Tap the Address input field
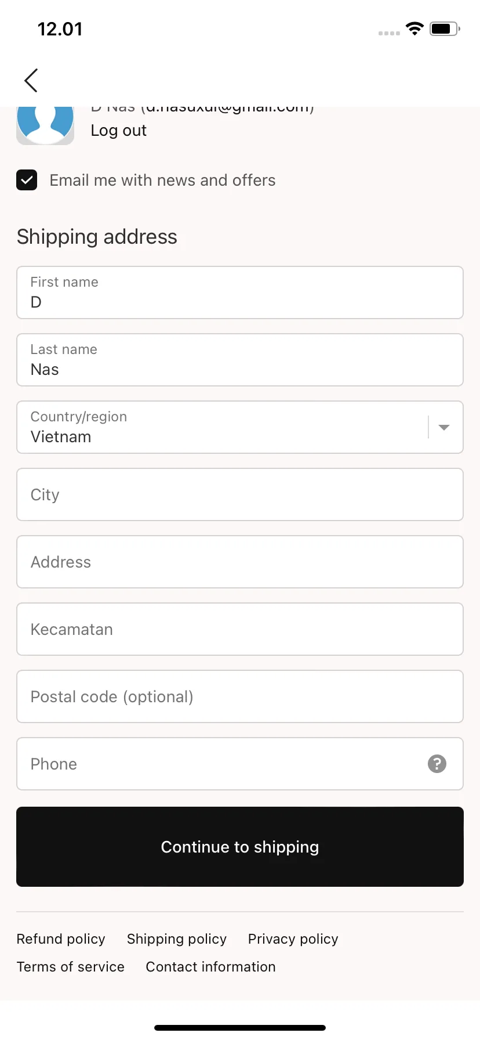The width and height of the screenshot is (480, 1040). point(240,562)
